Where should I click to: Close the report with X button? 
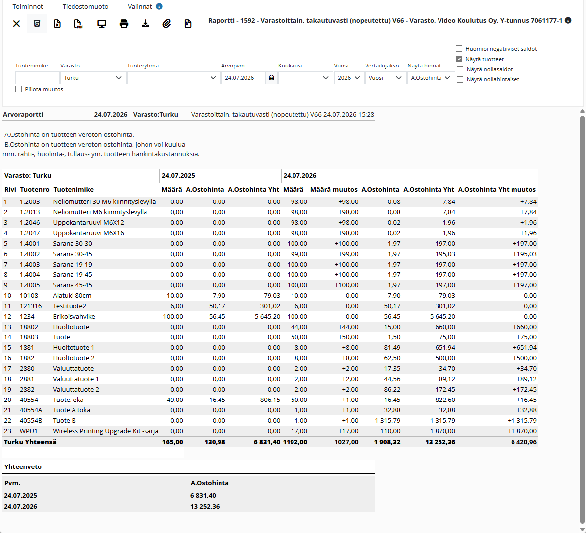click(16, 23)
